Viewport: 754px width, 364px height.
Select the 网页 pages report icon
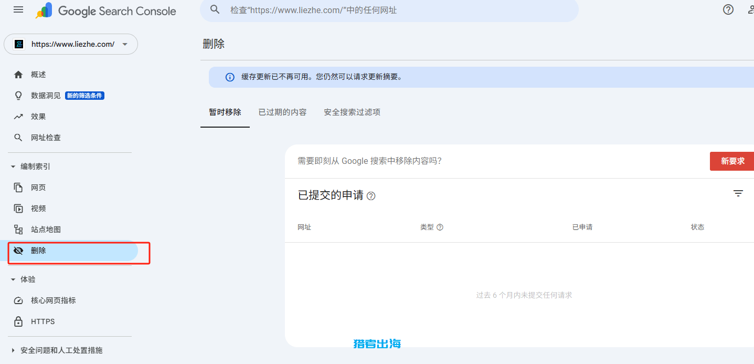coord(18,187)
